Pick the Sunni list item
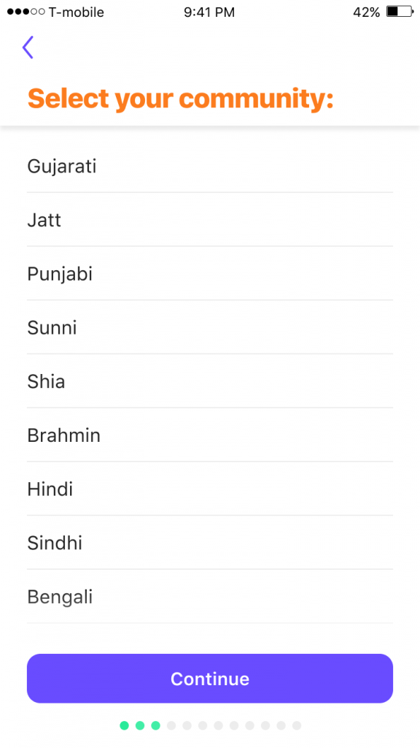 (210, 328)
